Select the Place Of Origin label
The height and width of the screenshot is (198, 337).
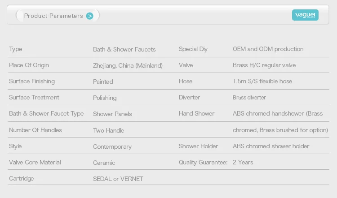[x=29, y=65]
